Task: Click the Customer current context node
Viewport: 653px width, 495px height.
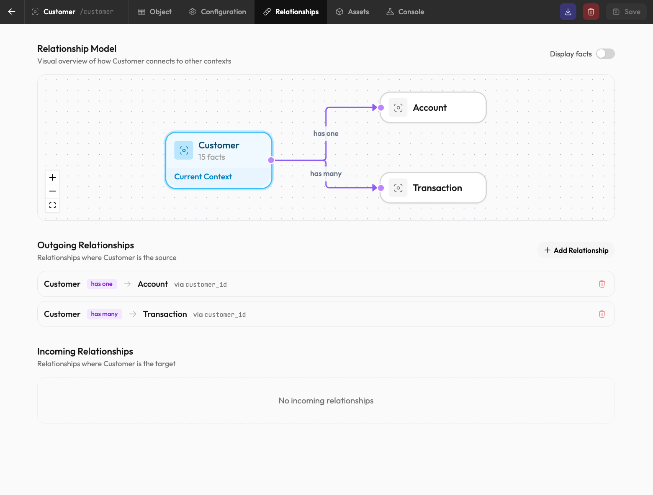Action: pyautogui.click(x=219, y=160)
